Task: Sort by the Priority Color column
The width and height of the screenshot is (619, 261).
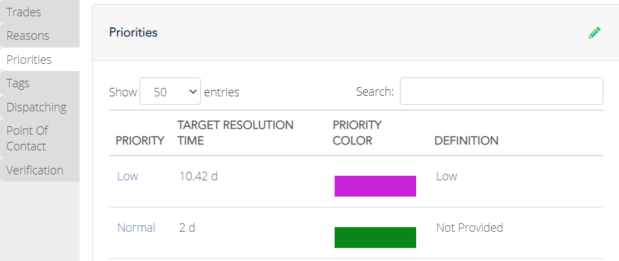Action: 357,133
